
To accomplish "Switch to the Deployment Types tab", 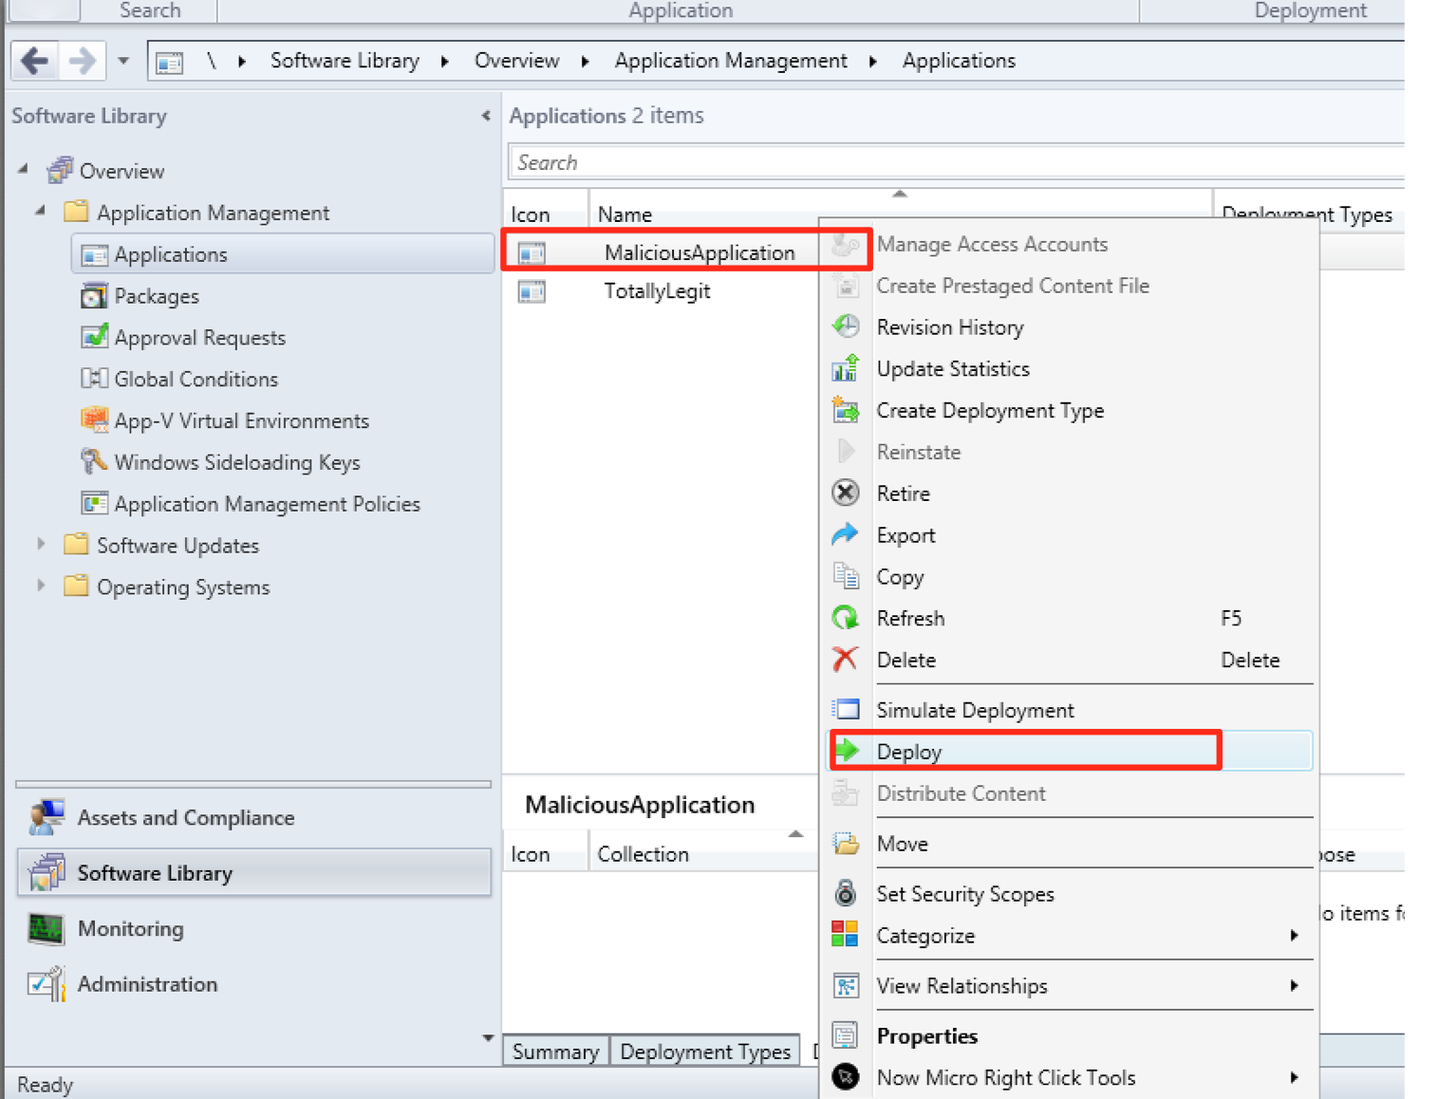I will point(704,1052).
